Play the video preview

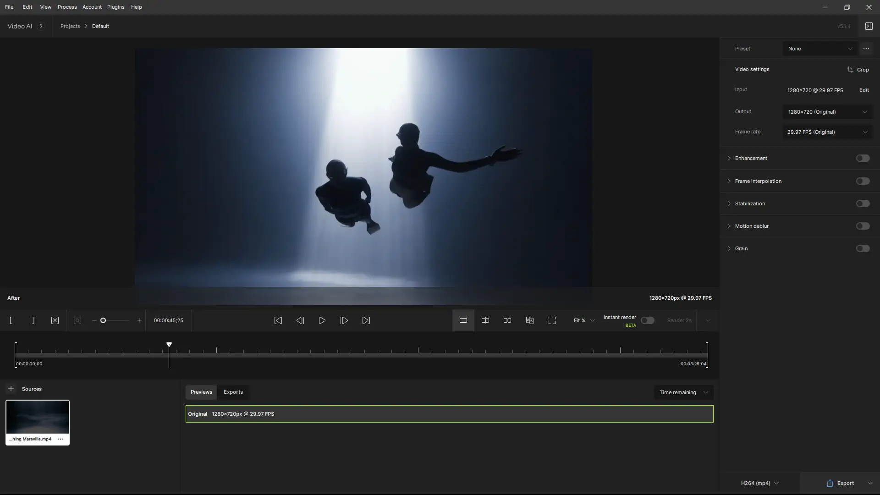pyautogui.click(x=322, y=320)
